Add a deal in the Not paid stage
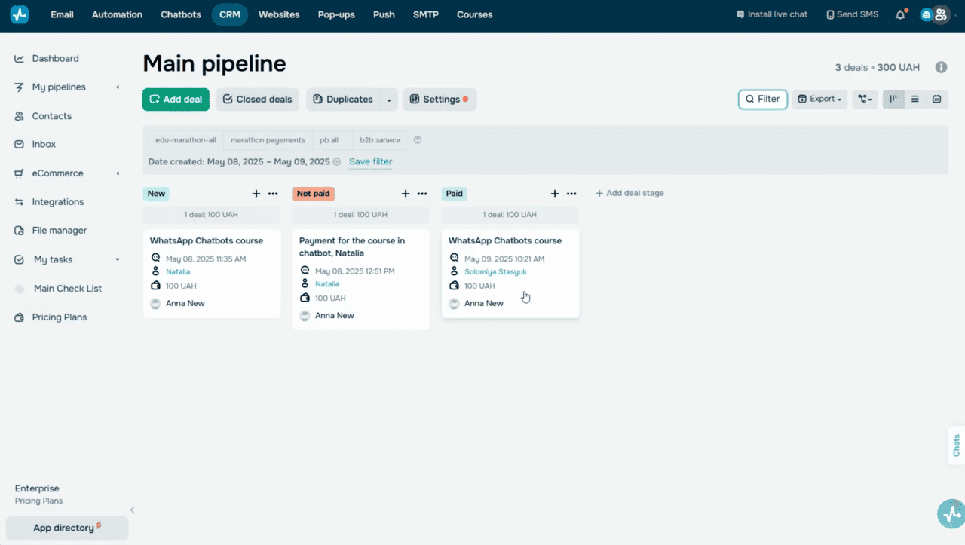Screen dimensions: 965x545 [406, 194]
